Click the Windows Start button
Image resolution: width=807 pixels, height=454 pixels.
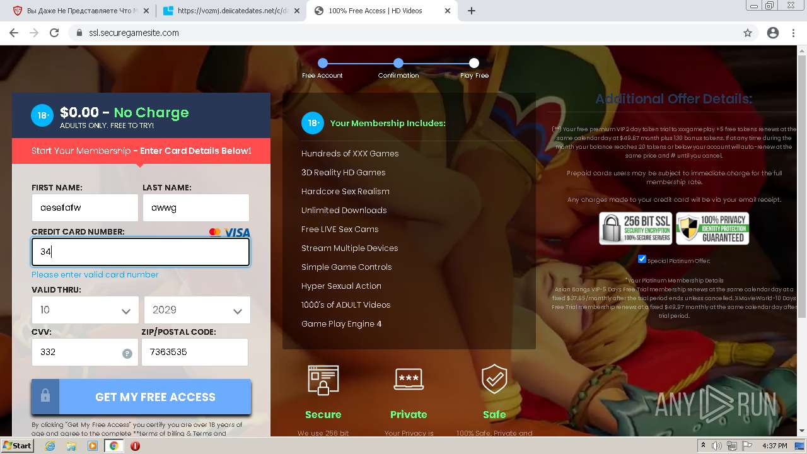pos(17,446)
